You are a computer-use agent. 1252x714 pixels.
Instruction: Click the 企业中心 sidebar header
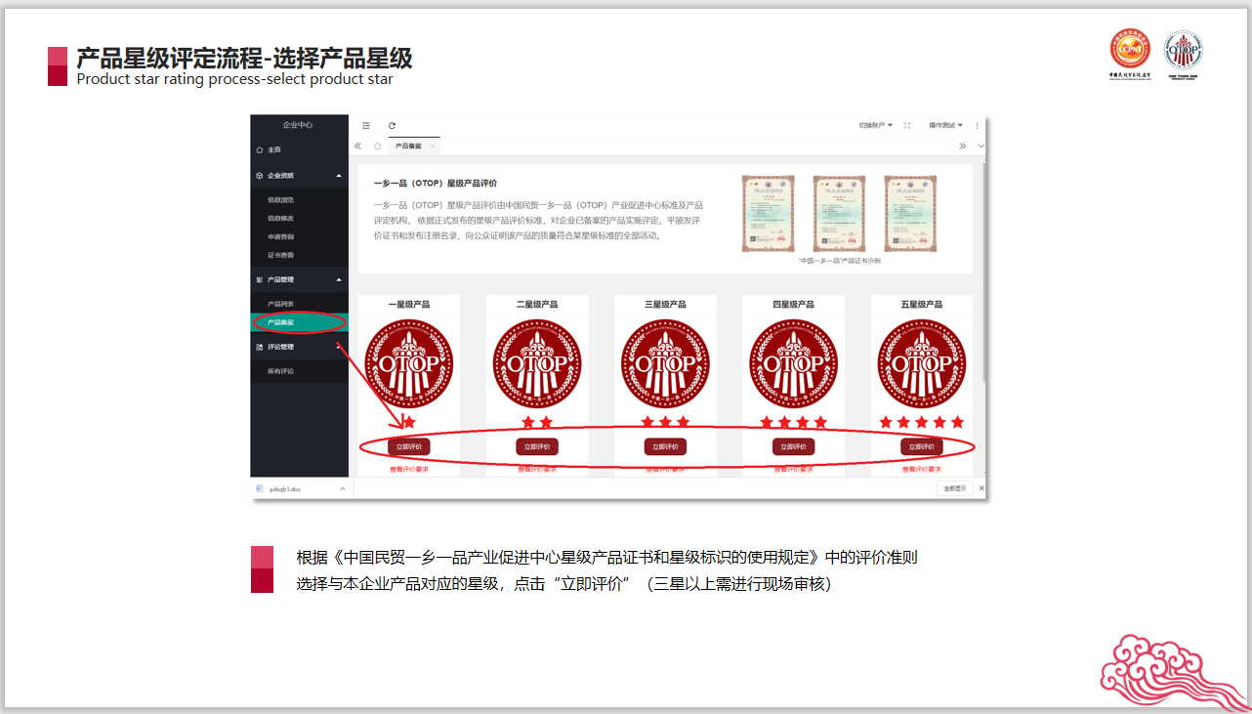pyautogui.click(x=298, y=125)
